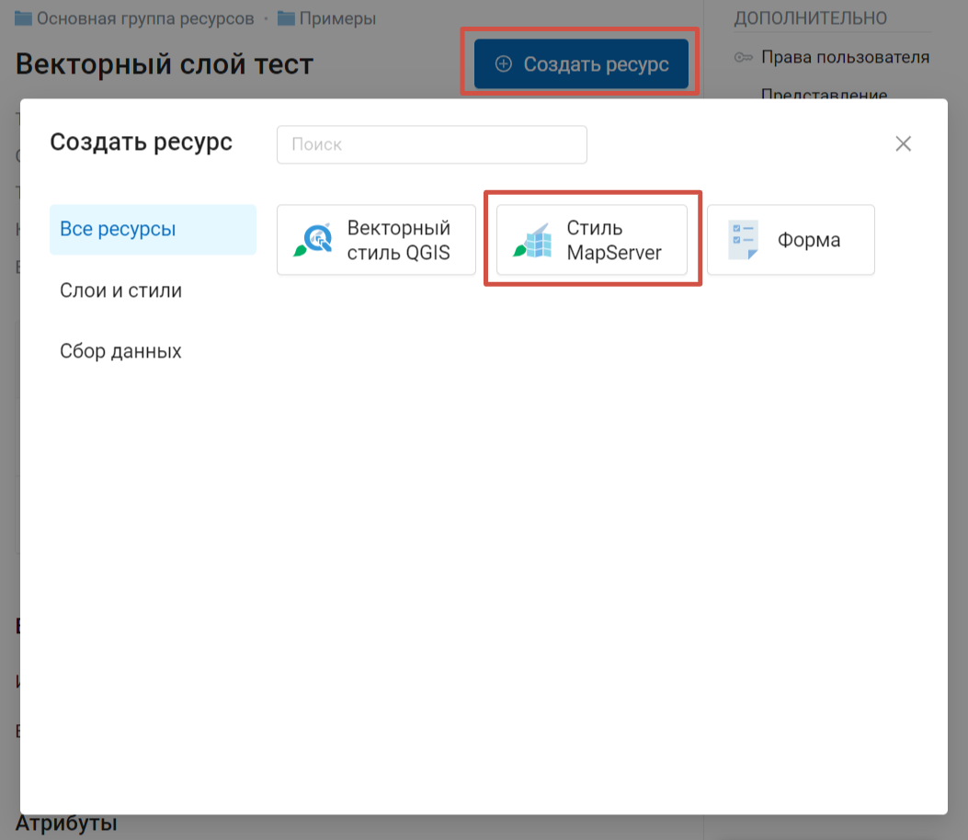
Task: Click the Создать ресурс dialog title
Action: click(x=142, y=142)
